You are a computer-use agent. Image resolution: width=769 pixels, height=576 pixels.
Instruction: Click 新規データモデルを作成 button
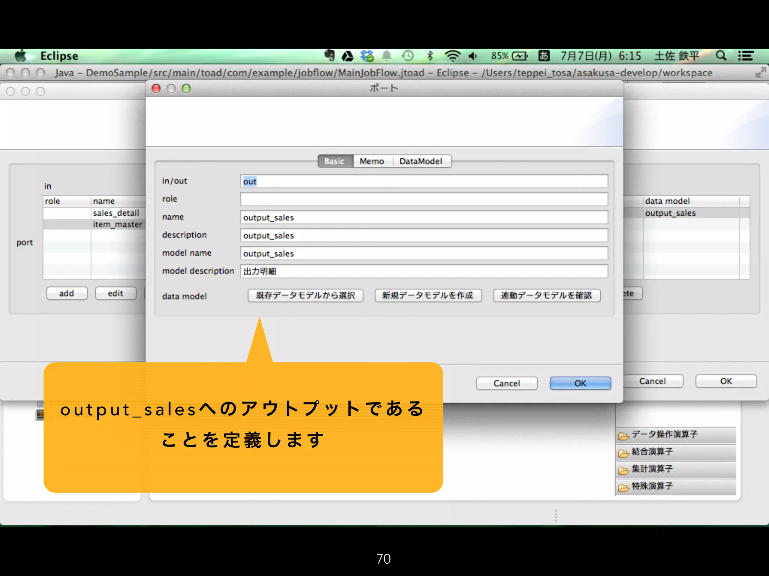(428, 295)
